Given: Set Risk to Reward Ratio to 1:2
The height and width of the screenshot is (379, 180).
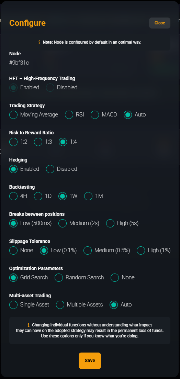Looking at the screenshot, I should pos(13,142).
